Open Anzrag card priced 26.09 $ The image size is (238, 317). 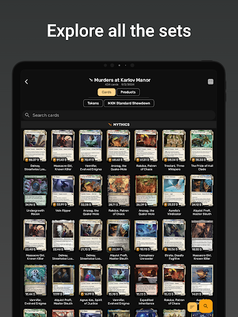pyautogui.click(x=146, y=191)
